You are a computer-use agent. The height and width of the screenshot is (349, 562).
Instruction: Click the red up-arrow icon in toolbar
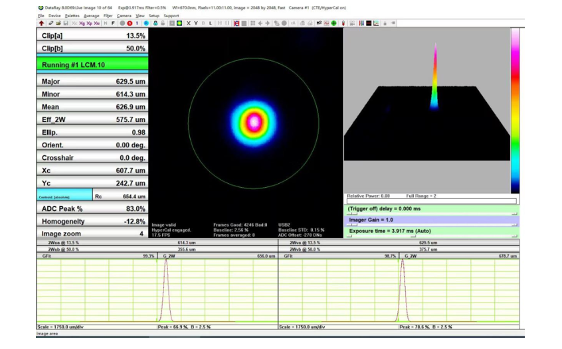(41, 23)
